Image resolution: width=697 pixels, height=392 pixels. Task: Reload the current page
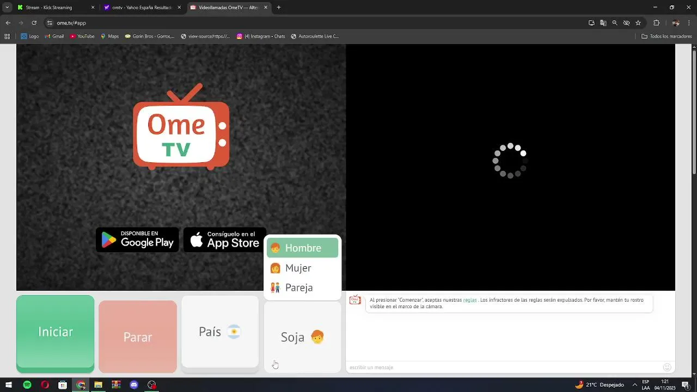tap(34, 23)
